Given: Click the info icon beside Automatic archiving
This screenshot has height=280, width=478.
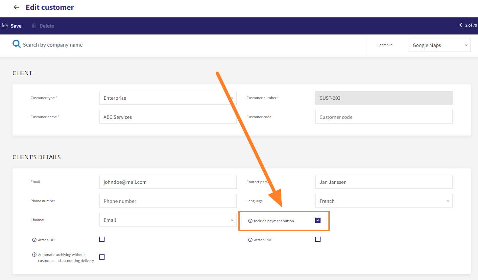Looking at the screenshot, I should tap(34, 255).
